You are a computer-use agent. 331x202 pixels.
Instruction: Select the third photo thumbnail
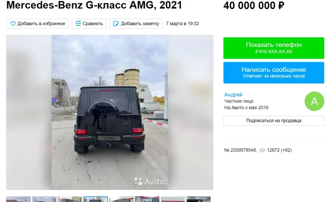coord(70,199)
